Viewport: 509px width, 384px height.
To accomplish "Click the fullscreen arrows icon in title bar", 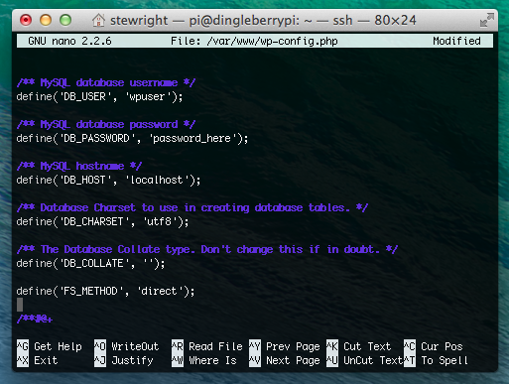I will (487, 20).
